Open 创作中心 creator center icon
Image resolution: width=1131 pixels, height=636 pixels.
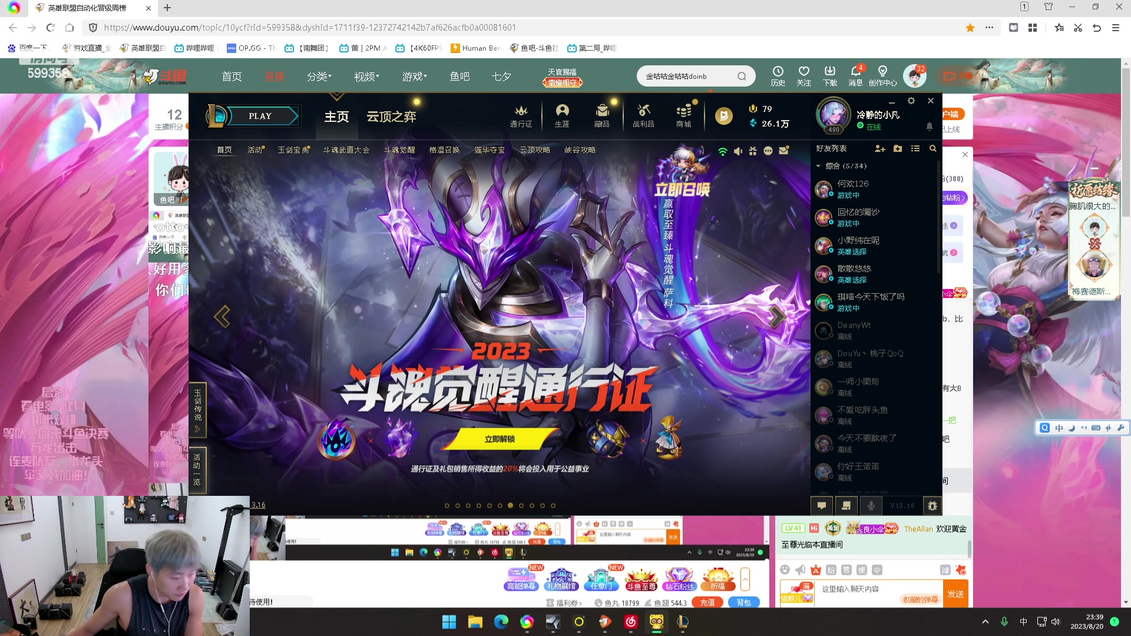(x=882, y=75)
